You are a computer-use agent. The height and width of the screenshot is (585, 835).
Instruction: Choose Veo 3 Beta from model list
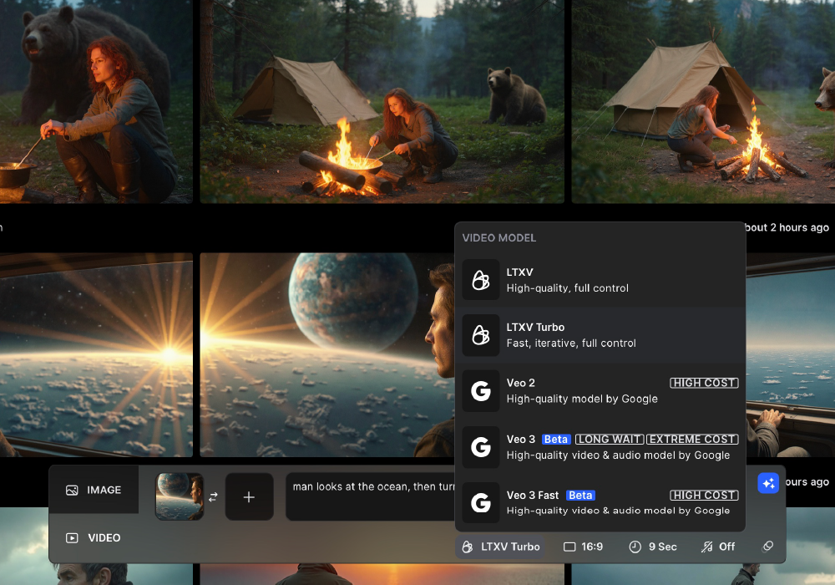(x=600, y=447)
